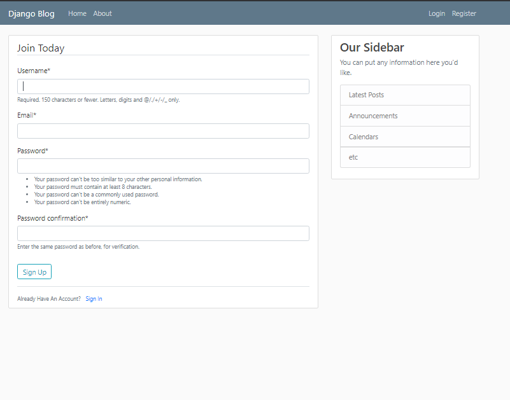Focus the Username input field
Image resolution: width=510 pixels, height=400 pixels.
163,86
